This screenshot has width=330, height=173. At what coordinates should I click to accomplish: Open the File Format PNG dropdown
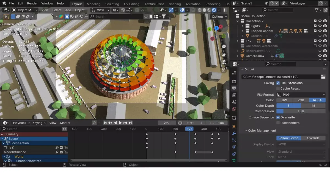301,94
